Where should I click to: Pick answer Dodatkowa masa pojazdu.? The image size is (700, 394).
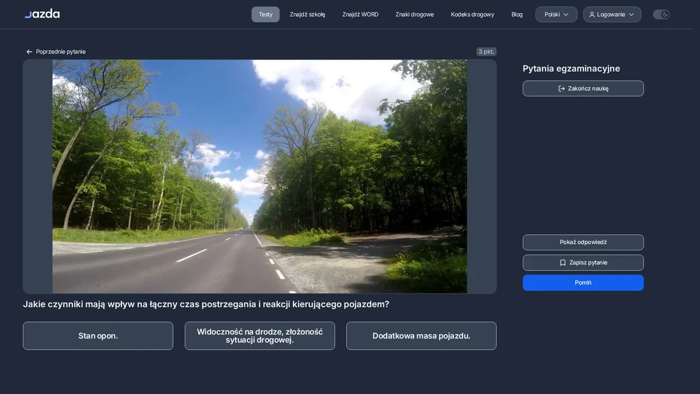click(x=421, y=336)
